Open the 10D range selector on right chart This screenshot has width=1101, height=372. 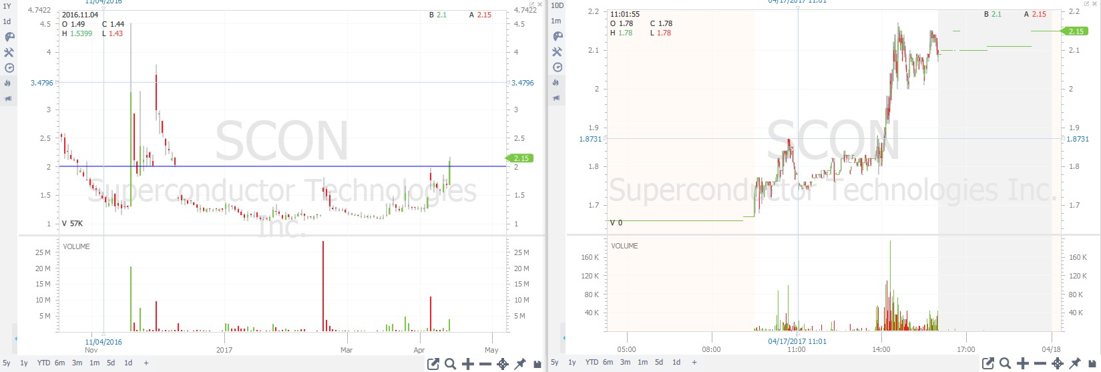click(x=557, y=5)
